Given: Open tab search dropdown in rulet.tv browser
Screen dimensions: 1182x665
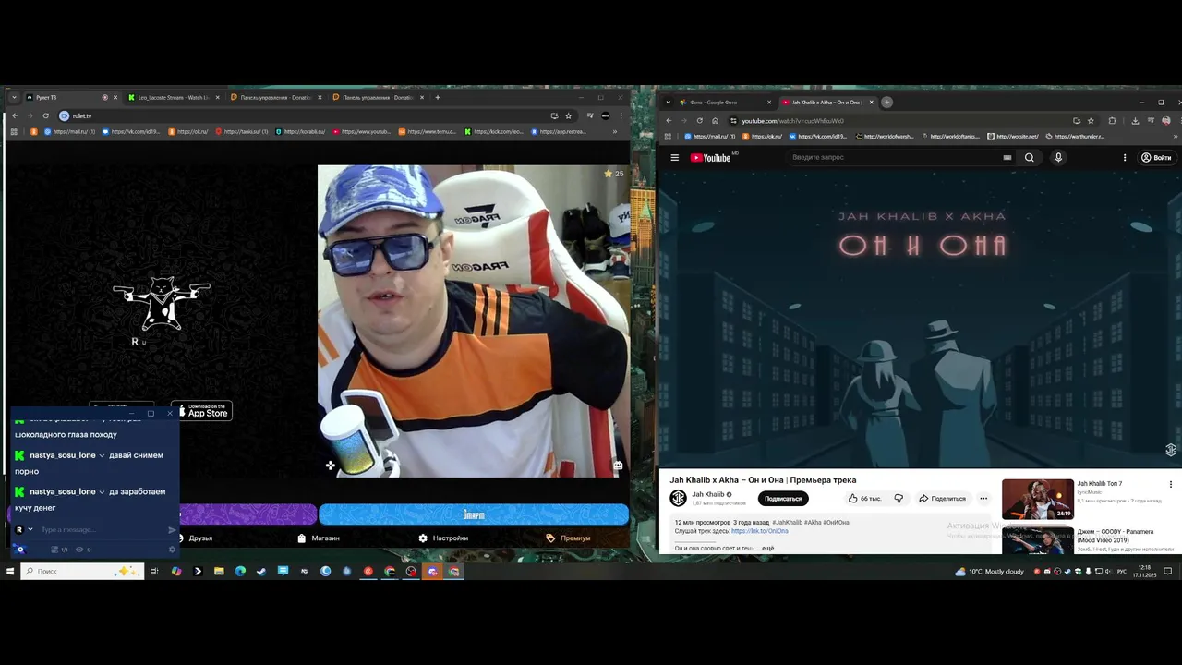Looking at the screenshot, I should (14, 98).
